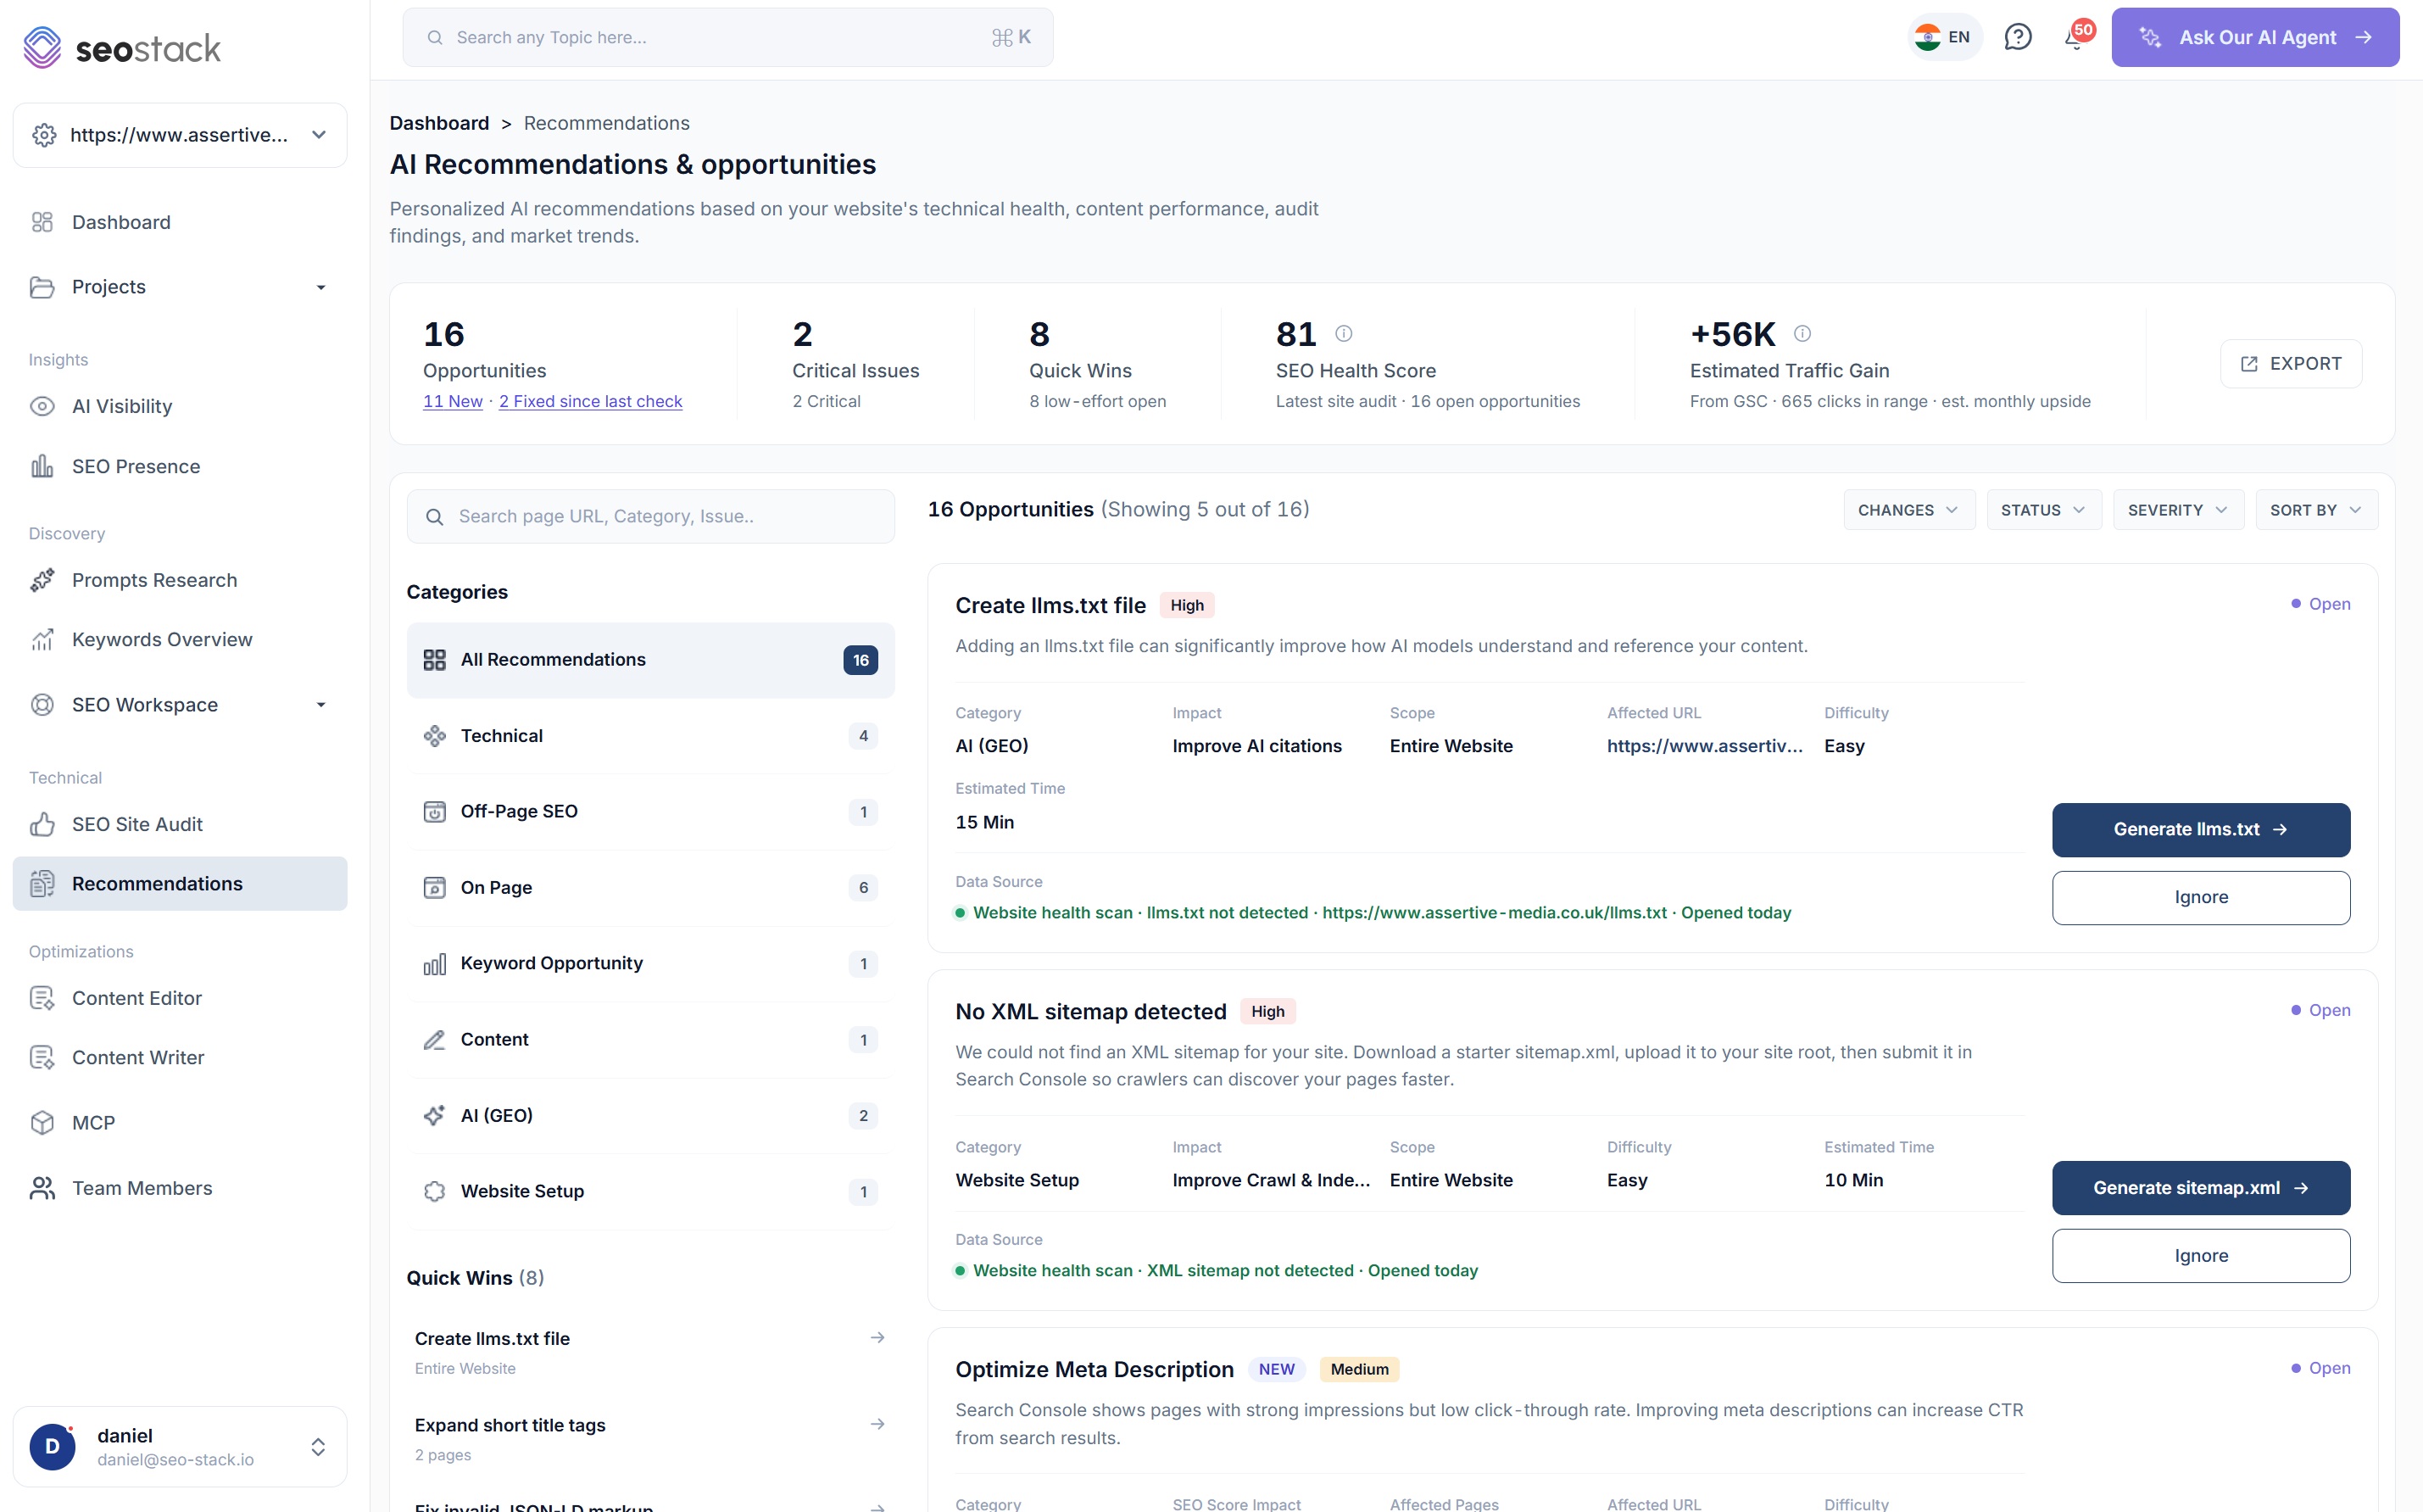Click the AI Visibility eye icon

pyautogui.click(x=42, y=406)
